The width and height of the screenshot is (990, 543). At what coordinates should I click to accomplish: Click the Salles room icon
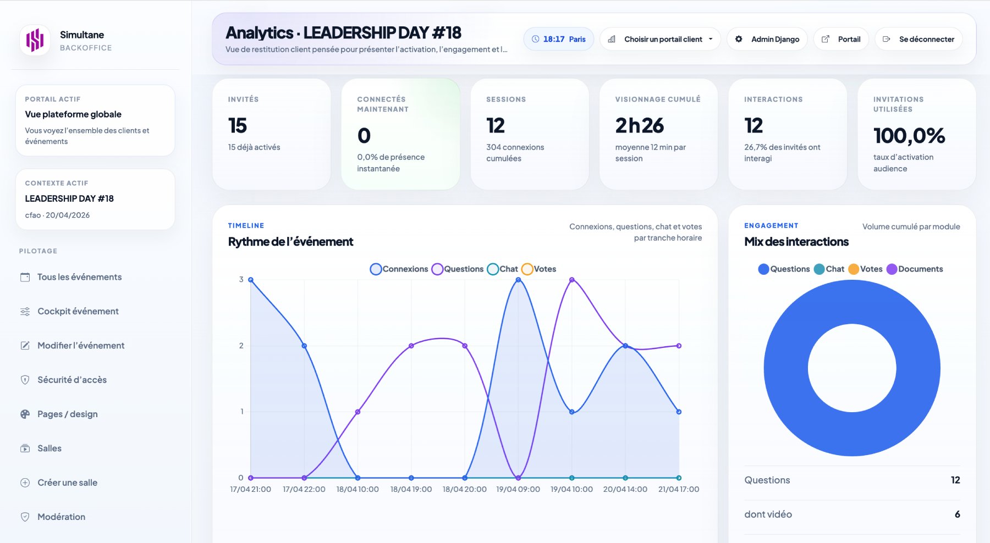coord(25,448)
